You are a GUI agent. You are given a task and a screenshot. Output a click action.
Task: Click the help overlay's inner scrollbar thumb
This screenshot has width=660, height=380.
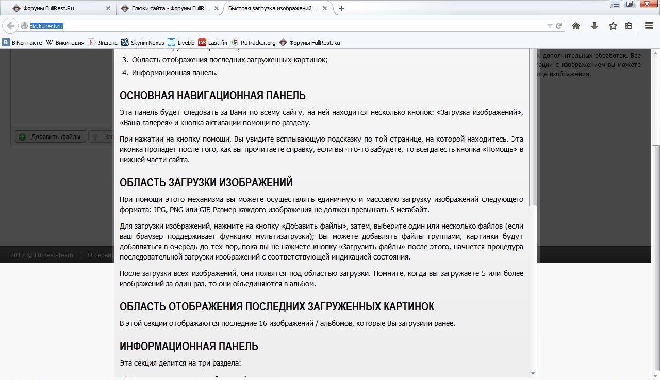[x=533, y=129]
